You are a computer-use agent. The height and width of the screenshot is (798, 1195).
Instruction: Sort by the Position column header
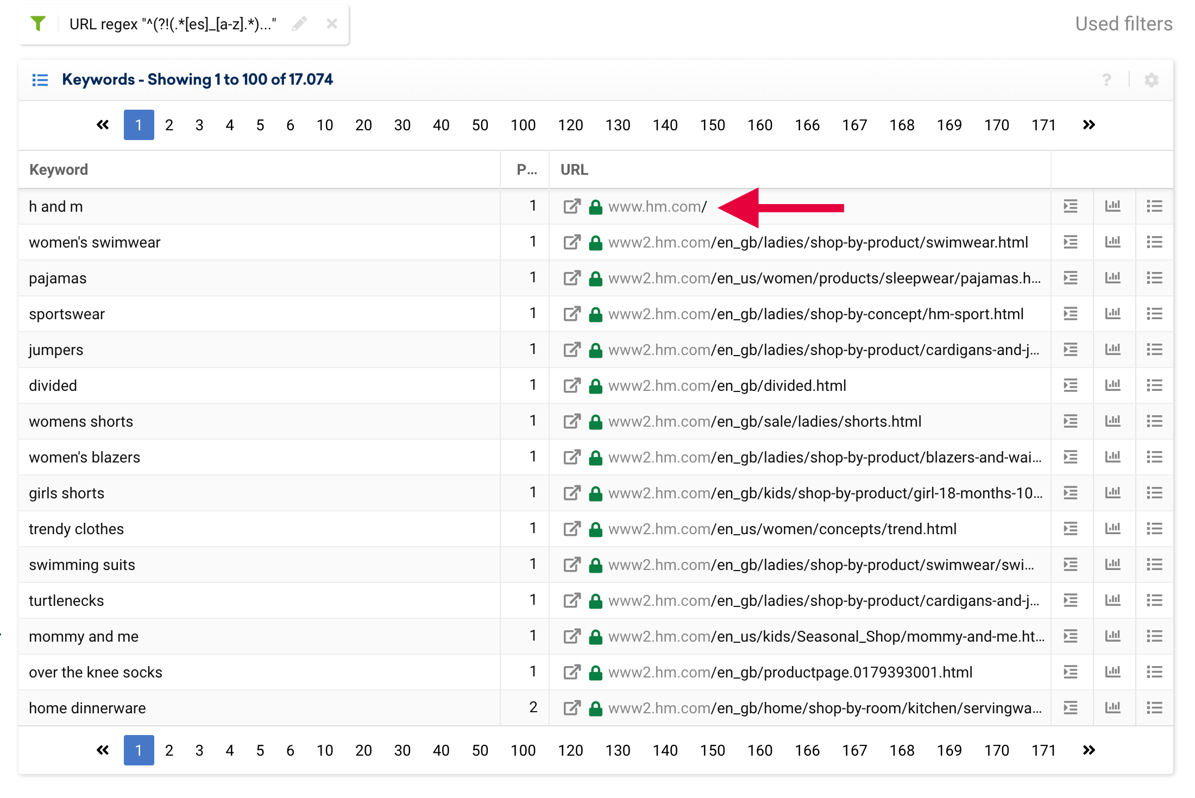click(527, 170)
